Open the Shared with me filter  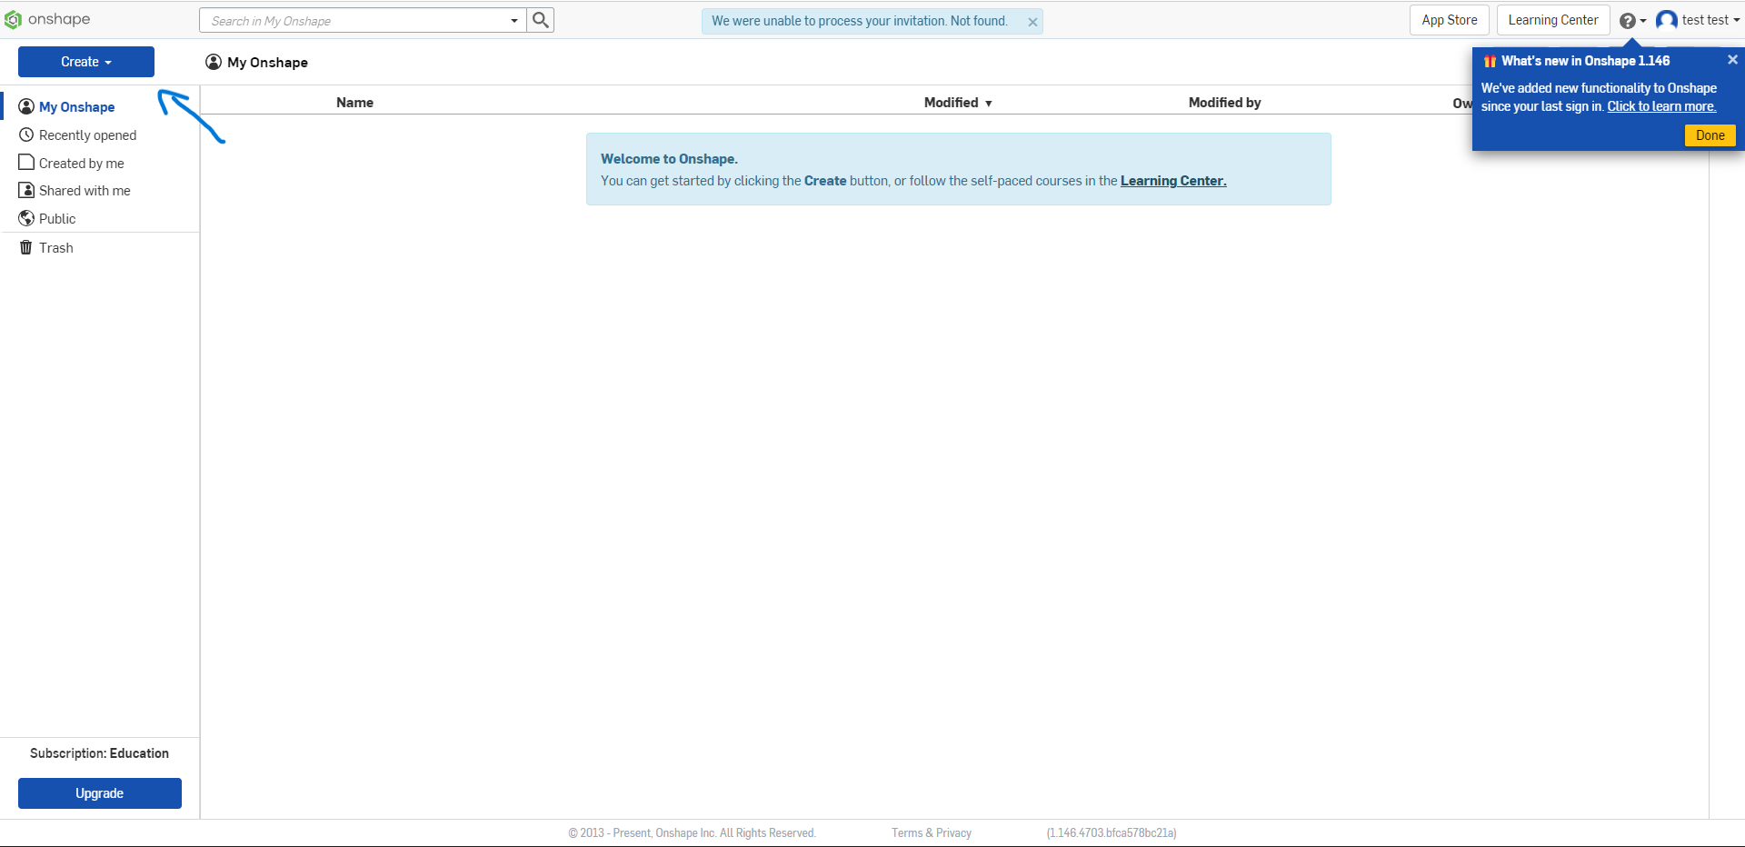pos(85,190)
